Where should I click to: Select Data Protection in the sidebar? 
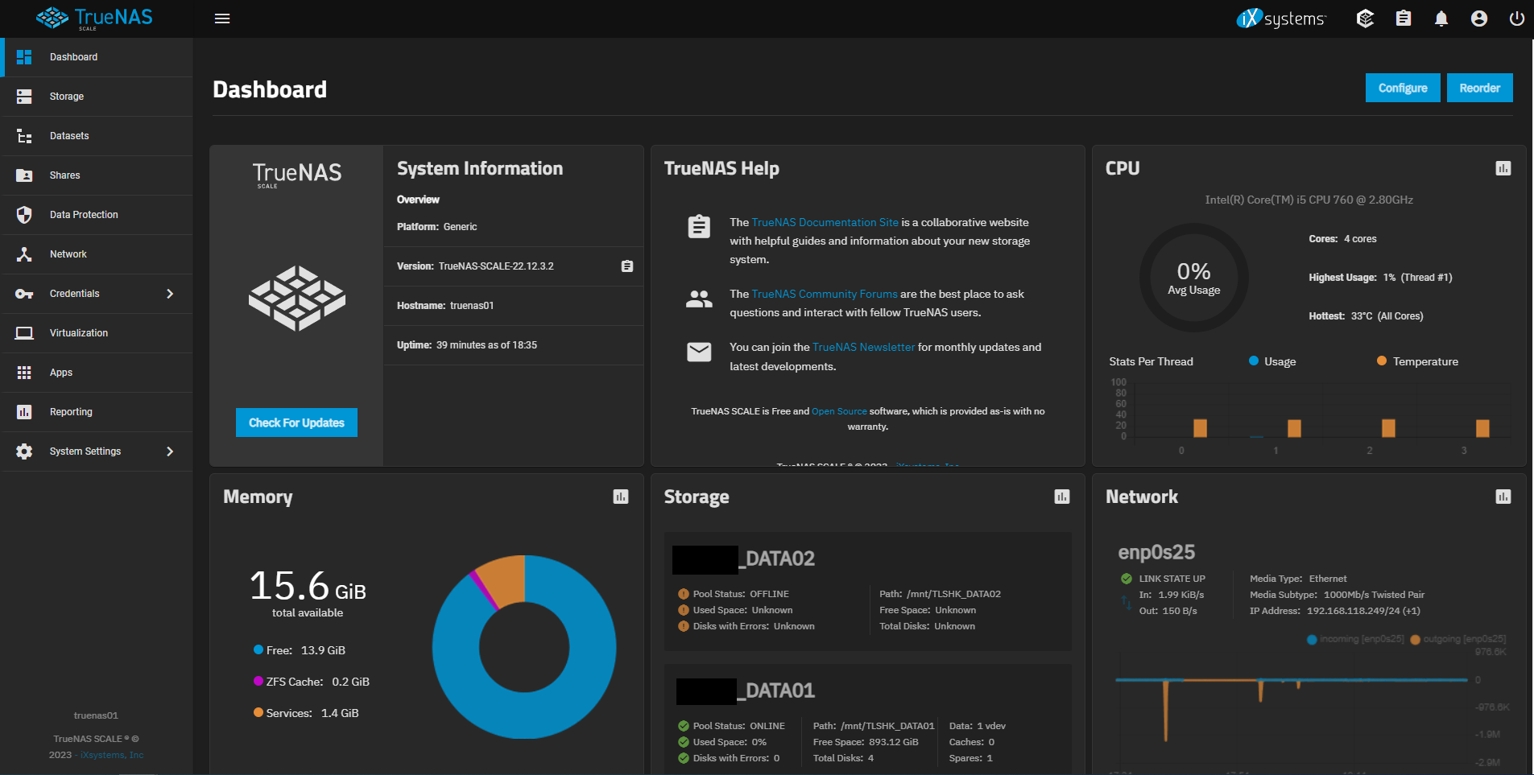coord(97,215)
